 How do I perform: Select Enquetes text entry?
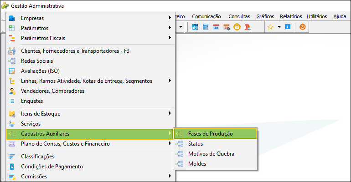coord(32,101)
